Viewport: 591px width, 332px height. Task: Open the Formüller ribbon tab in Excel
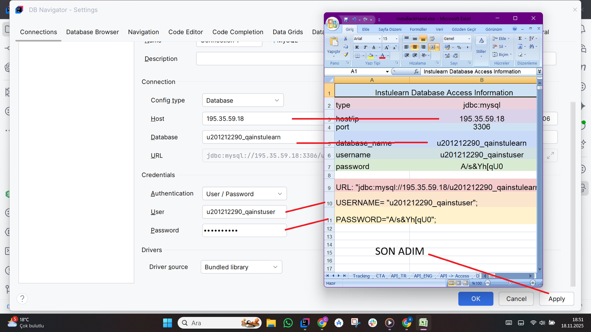[418, 29]
